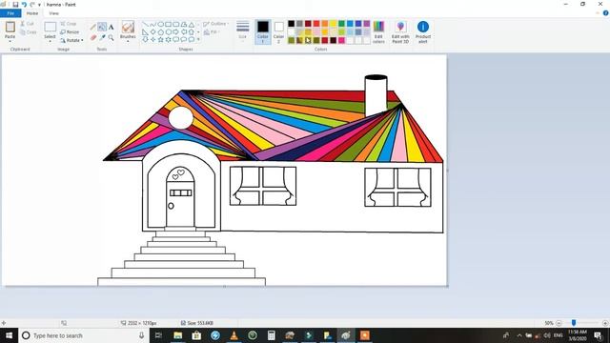Pick the purple color swatch
The height and width of the screenshot is (343, 610).
coord(366,24)
